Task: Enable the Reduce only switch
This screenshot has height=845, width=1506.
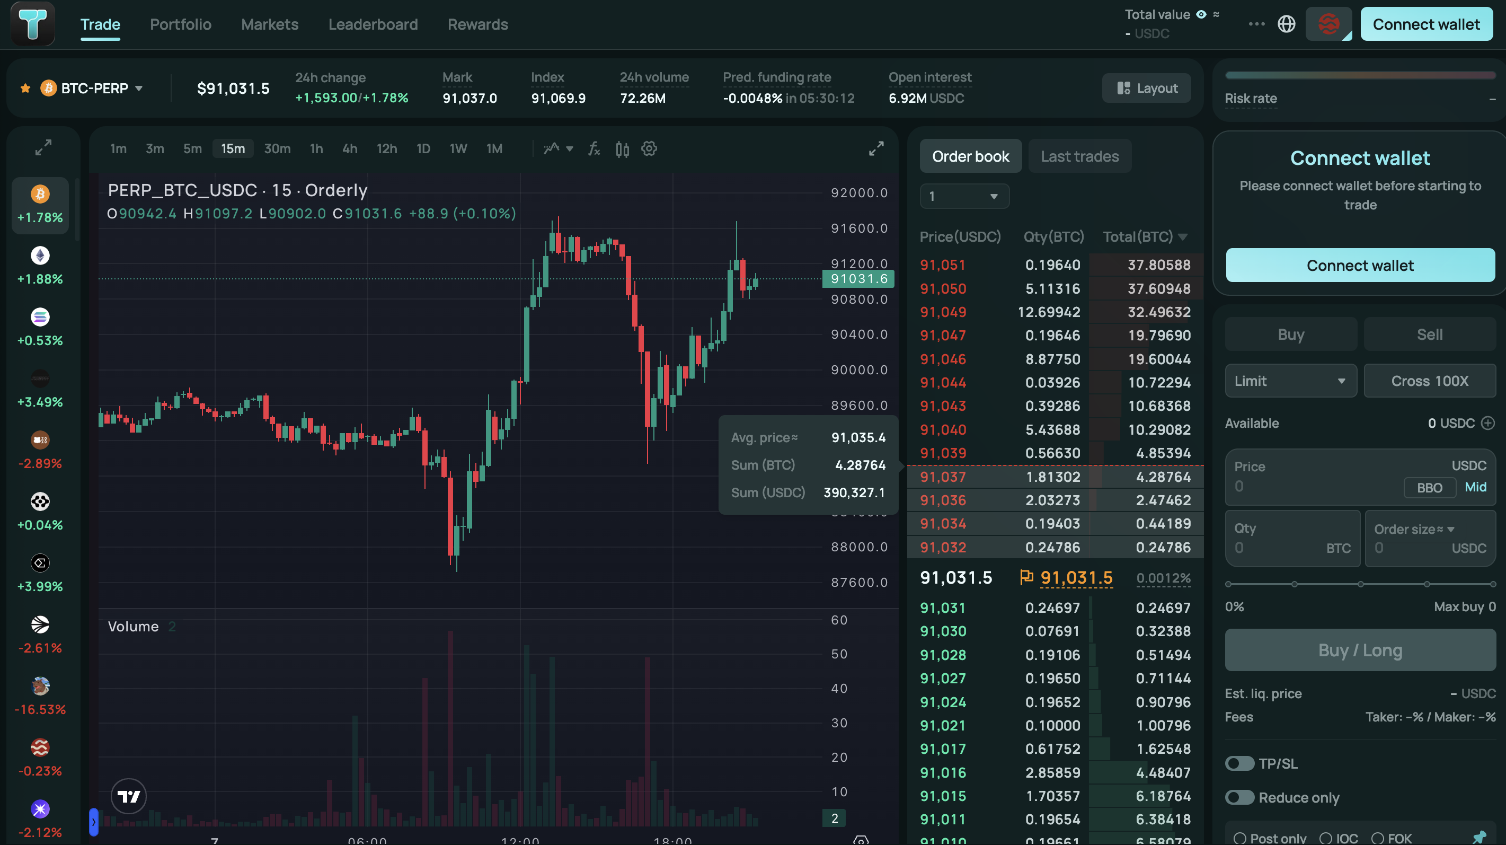Action: [x=1239, y=797]
